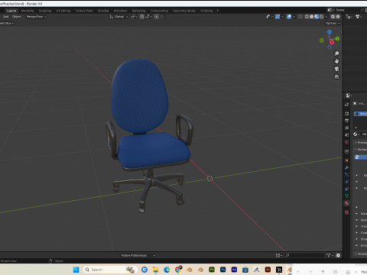This screenshot has width=367, height=275.
Task: Toggle snapping magnet in header
Action: [142, 17]
